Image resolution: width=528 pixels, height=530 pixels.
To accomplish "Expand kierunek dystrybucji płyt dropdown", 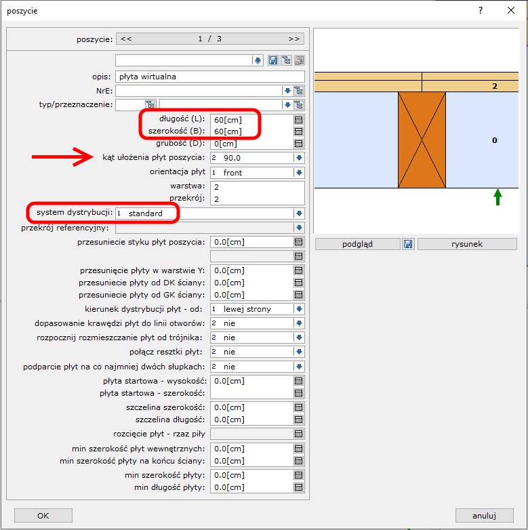I will click(x=298, y=309).
